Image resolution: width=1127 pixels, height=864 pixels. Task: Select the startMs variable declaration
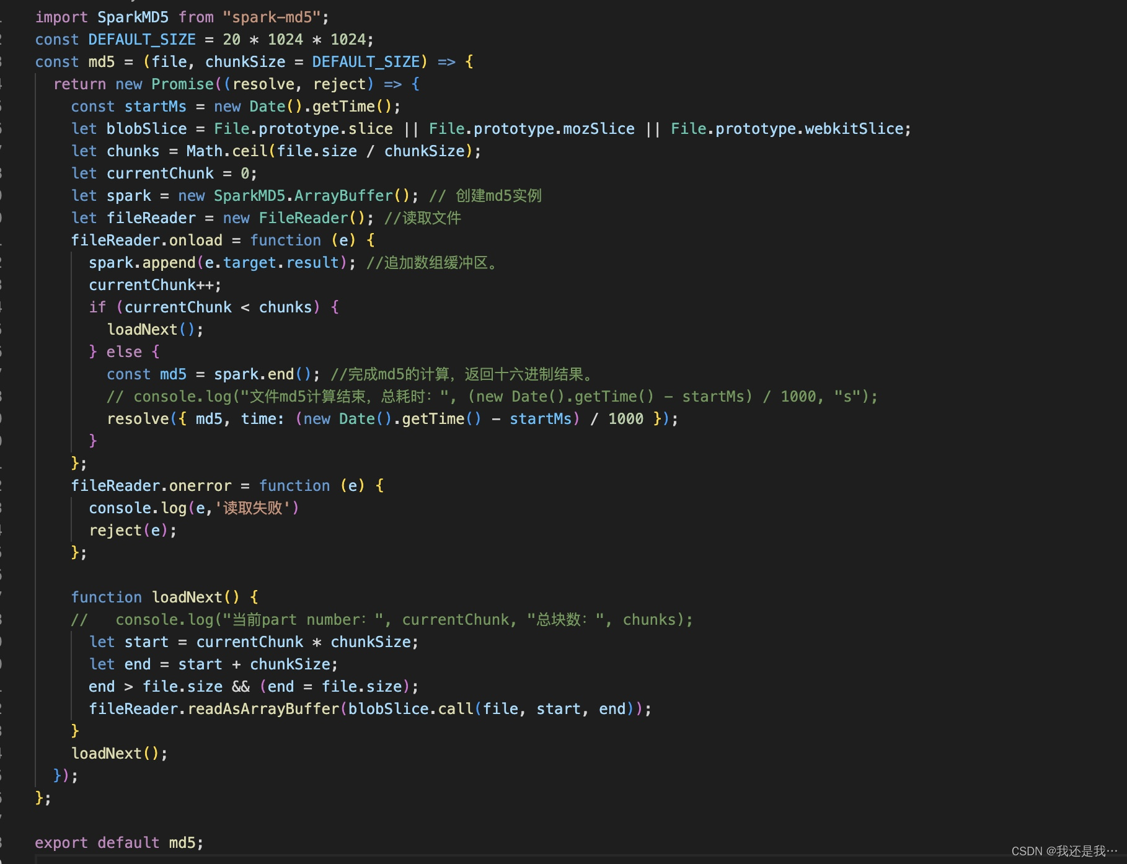tap(155, 106)
